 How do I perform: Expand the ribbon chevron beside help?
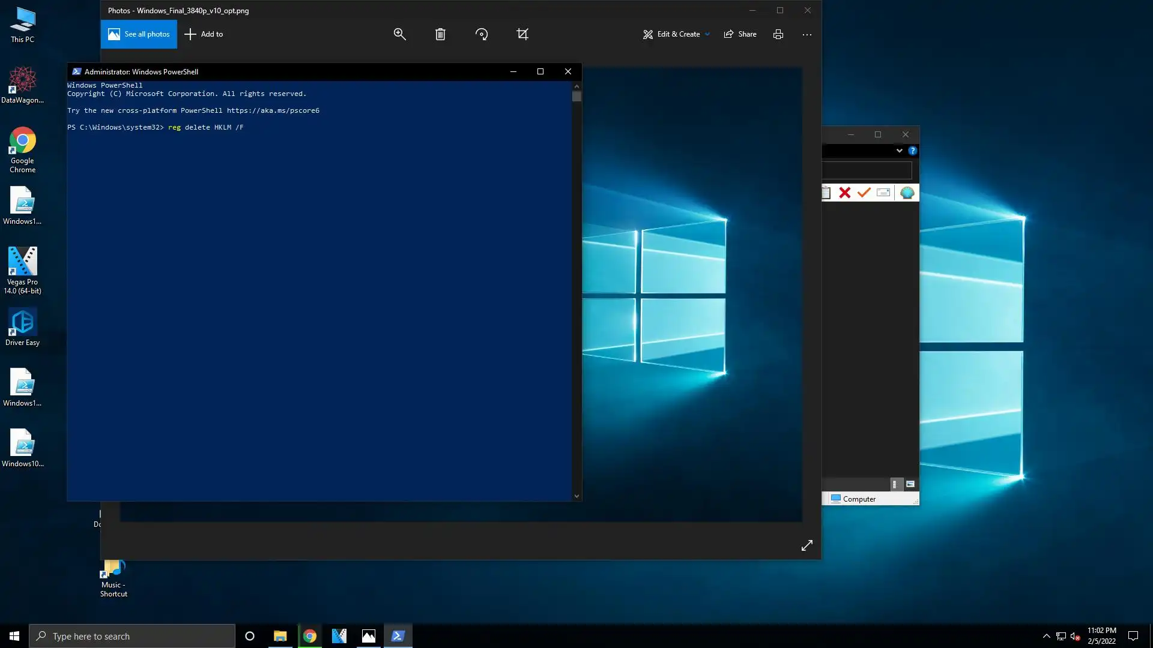click(x=900, y=151)
